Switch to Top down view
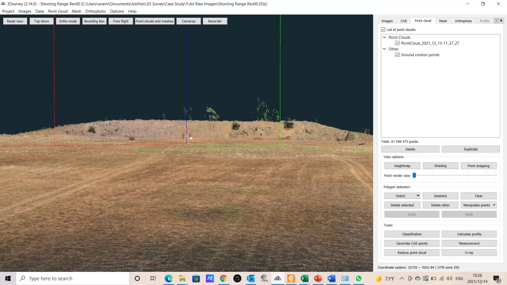507x285 pixels. click(42, 21)
